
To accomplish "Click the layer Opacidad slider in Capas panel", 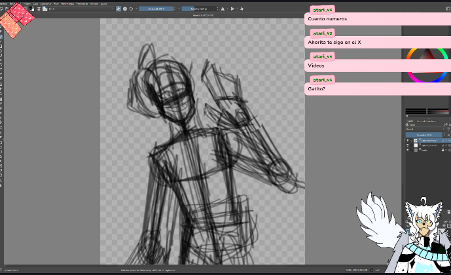I will (424, 135).
